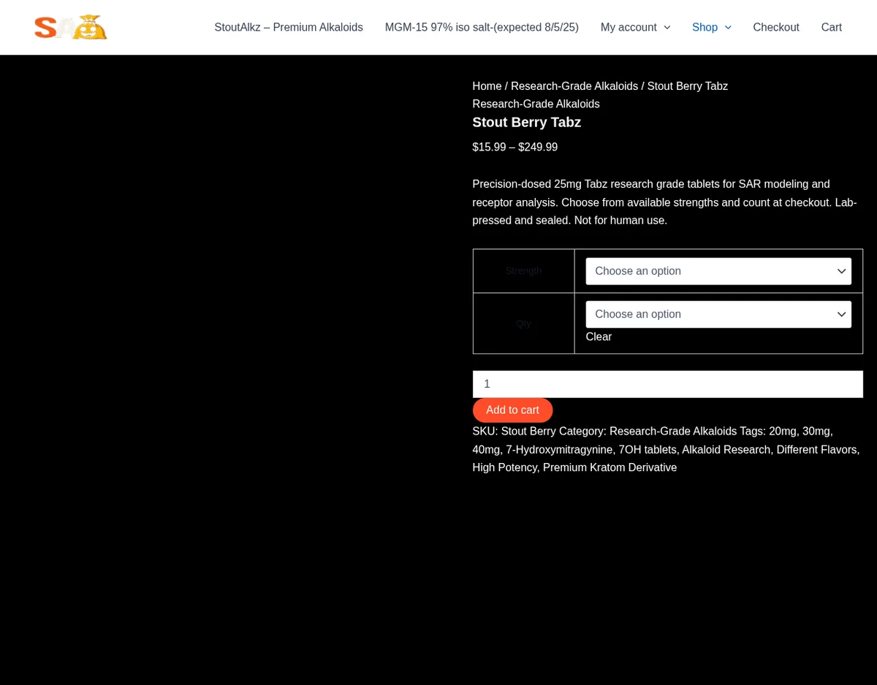This screenshot has height=685, width=877.
Task: Open the MGM-15 97% iso salt page
Action: (x=482, y=27)
